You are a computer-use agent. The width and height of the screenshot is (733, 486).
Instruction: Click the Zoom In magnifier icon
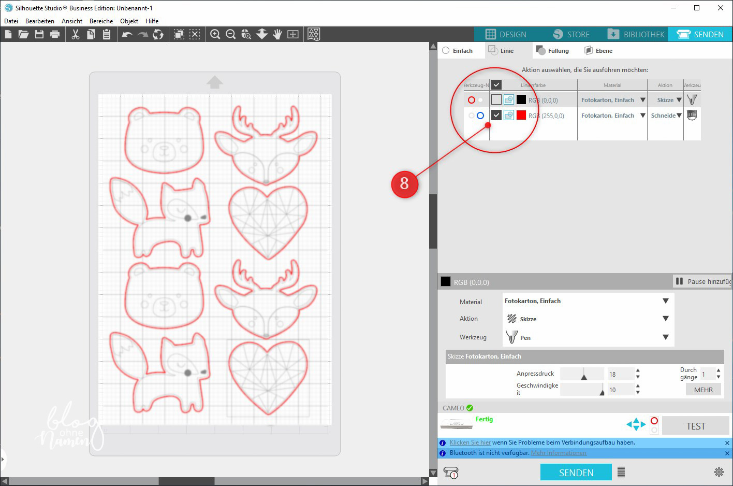[215, 34]
